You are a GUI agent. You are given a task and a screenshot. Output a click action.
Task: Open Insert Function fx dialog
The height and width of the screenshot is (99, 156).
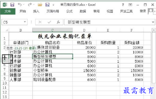click(58, 22)
